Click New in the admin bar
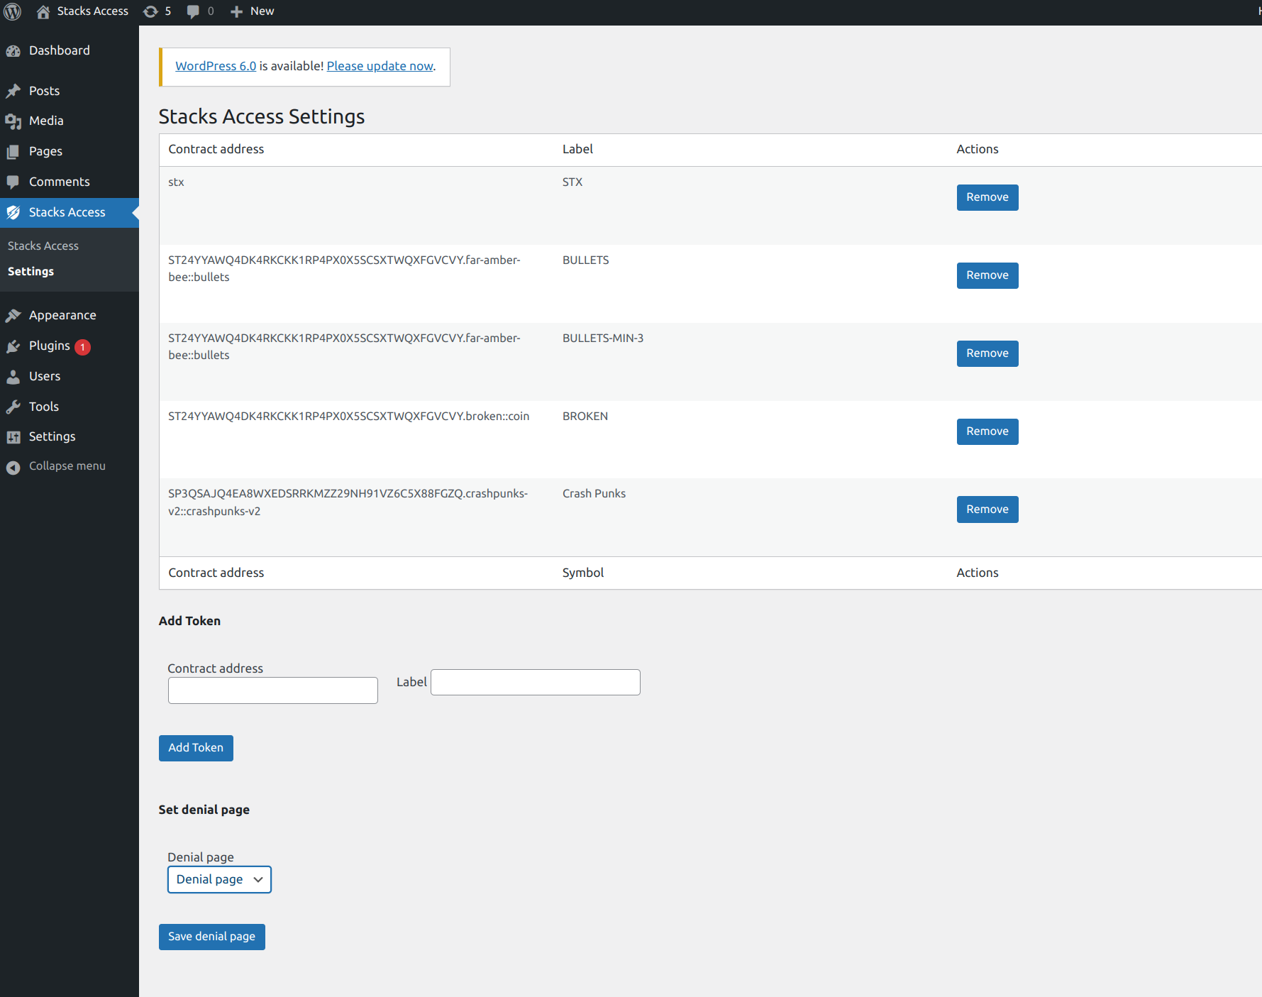 coord(262,11)
